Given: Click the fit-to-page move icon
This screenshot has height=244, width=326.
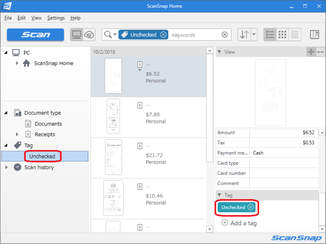Looking at the screenshot, I should tap(311, 52).
